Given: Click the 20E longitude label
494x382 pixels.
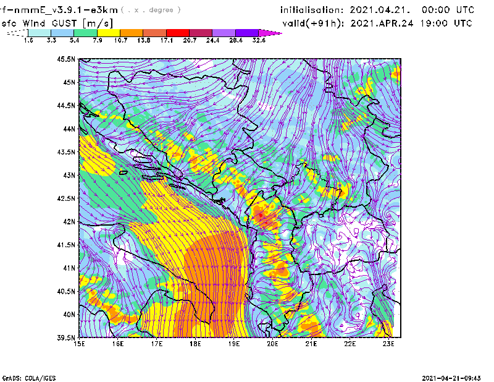Looking at the screenshot, I should [272, 344].
